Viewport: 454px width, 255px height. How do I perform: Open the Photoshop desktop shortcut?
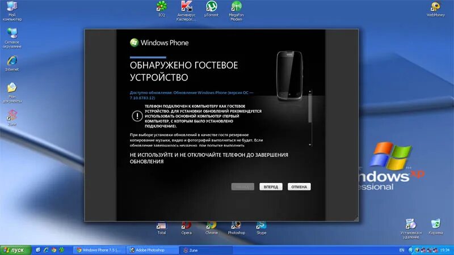point(236,228)
